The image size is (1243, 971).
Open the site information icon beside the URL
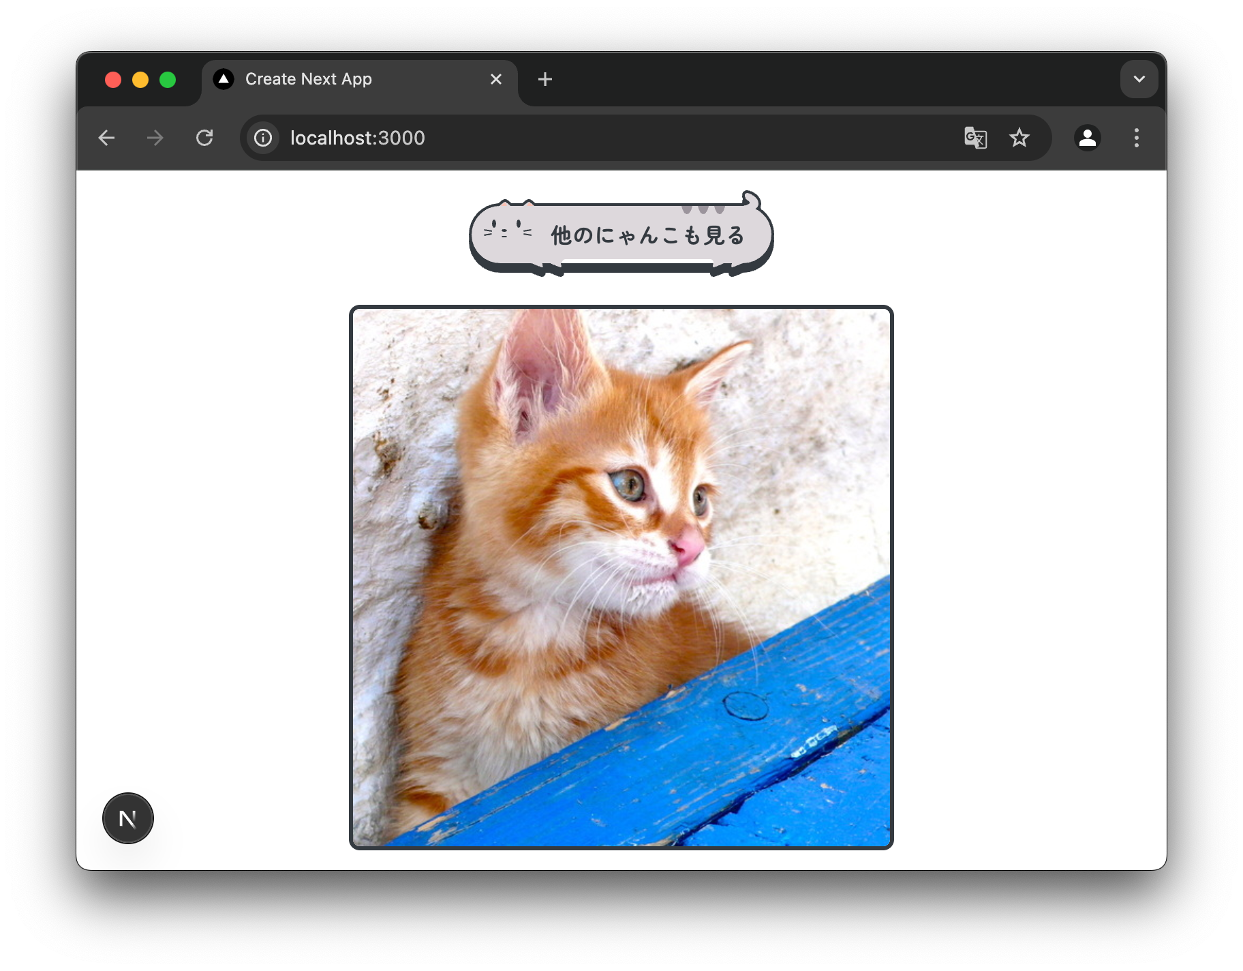262,138
